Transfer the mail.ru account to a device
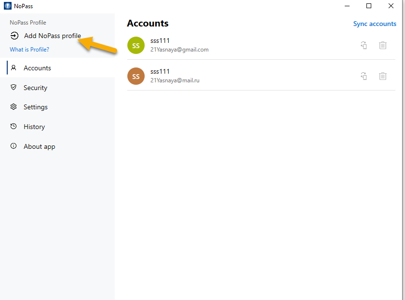 (364, 76)
